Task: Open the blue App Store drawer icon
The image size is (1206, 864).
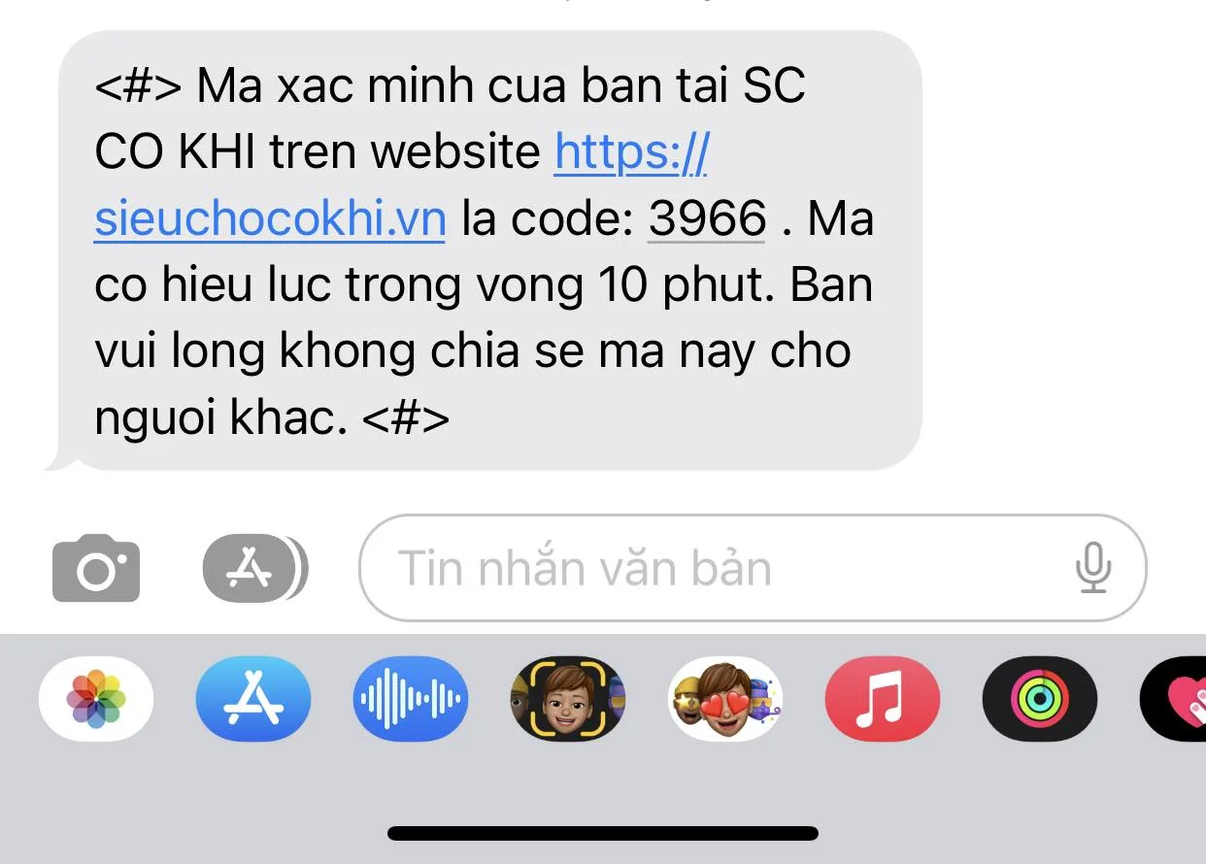Action: point(253,699)
